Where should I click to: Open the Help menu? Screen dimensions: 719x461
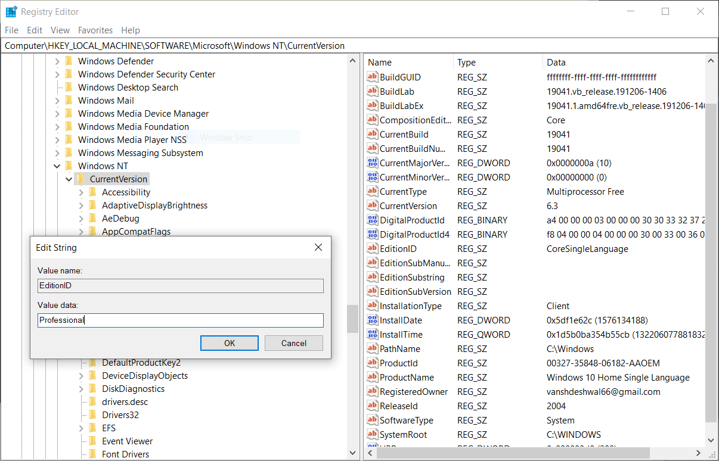coord(131,30)
